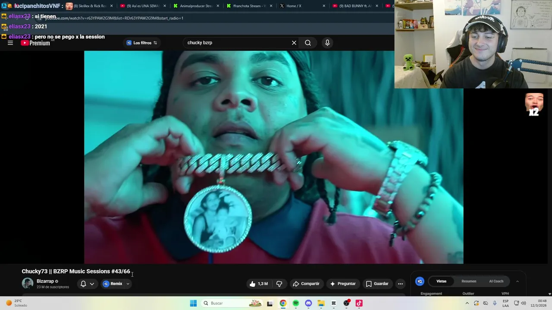Image resolution: width=552 pixels, height=310 pixels.
Task: Start voice search with microphone icon
Action: coord(327,43)
